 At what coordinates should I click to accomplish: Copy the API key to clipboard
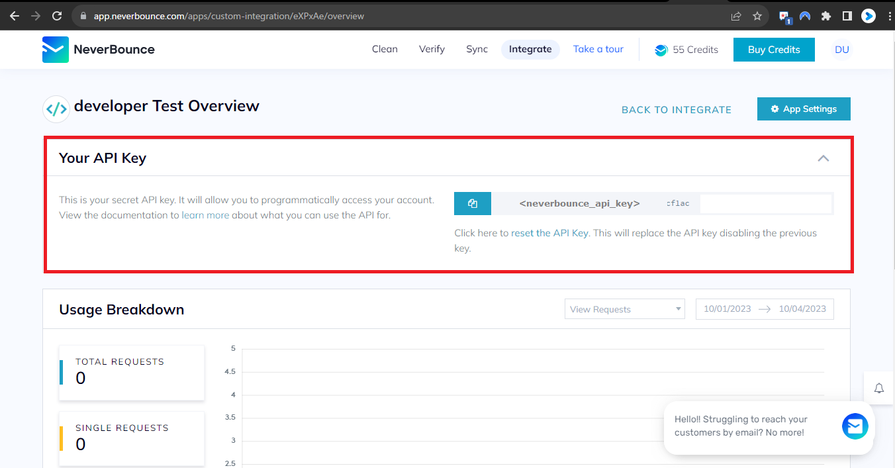click(x=473, y=204)
